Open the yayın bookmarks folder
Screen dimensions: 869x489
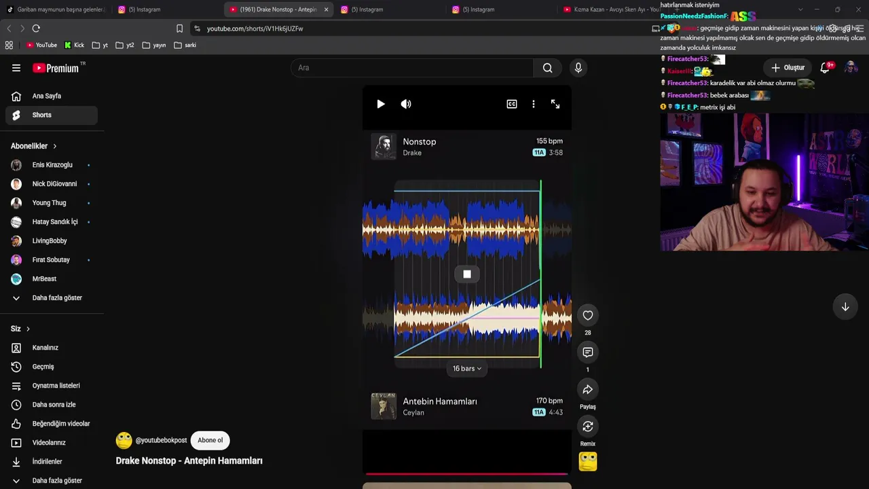[154, 45]
